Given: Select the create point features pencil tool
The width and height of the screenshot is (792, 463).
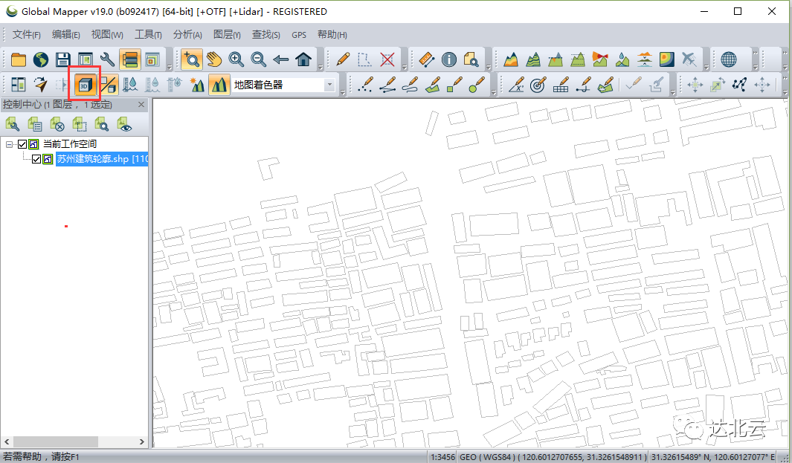Looking at the screenshot, I should click(365, 84).
